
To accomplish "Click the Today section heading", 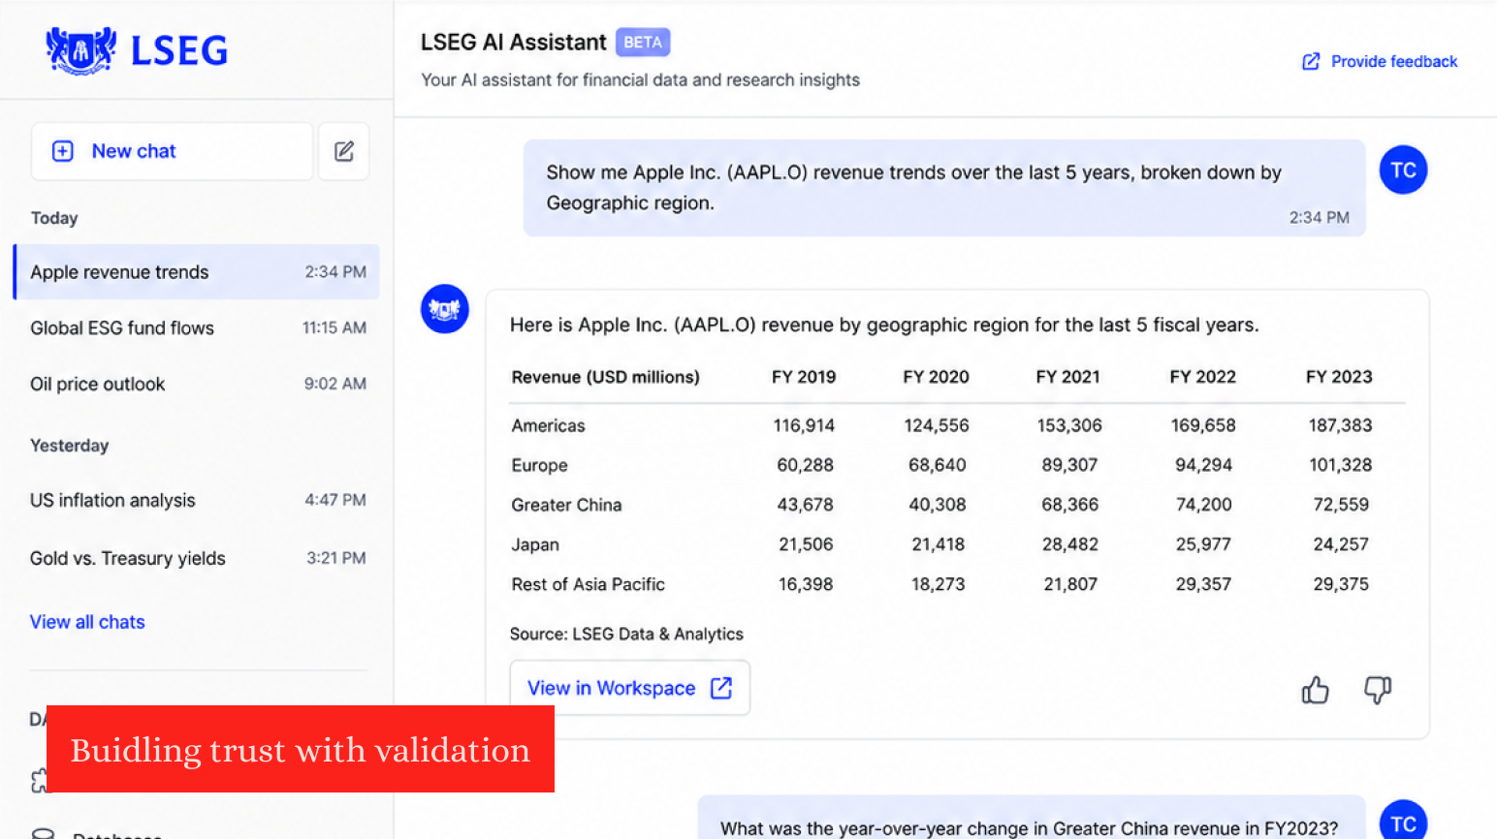I will (x=54, y=218).
